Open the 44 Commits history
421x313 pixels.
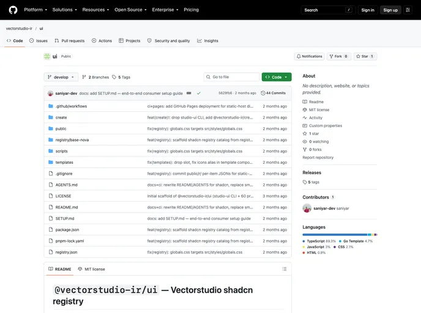coord(273,93)
